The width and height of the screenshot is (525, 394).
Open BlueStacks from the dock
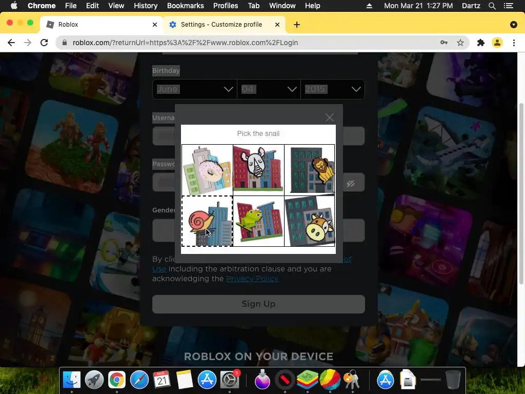[307, 380]
